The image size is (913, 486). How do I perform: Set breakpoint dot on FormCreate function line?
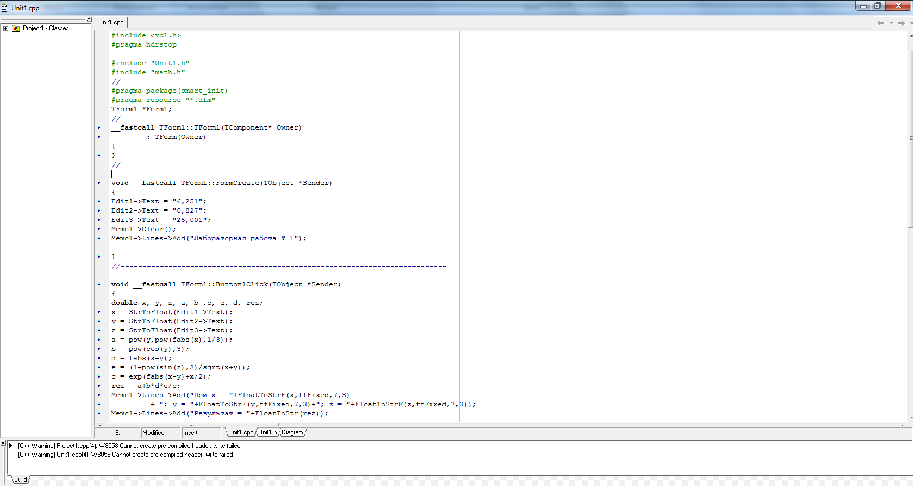click(99, 183)
